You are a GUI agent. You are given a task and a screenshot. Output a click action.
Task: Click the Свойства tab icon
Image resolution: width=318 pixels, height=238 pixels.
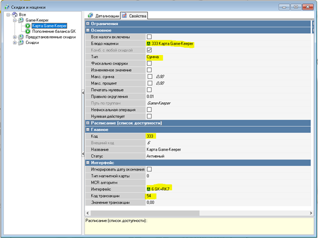[x=124, y=16]
